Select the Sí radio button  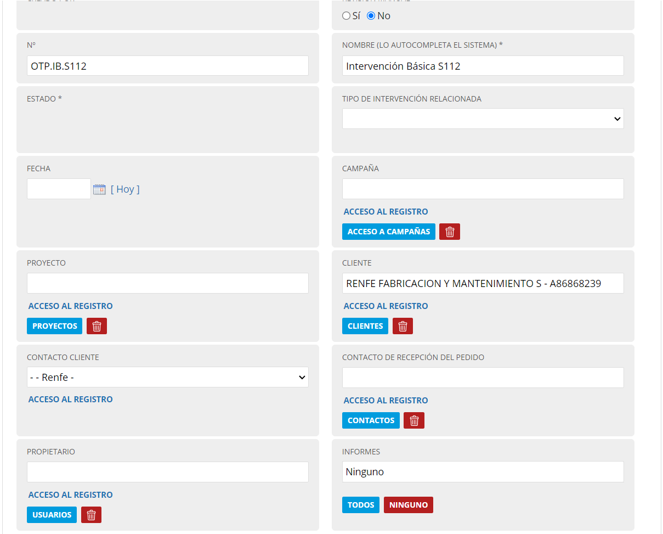point(346,16)
